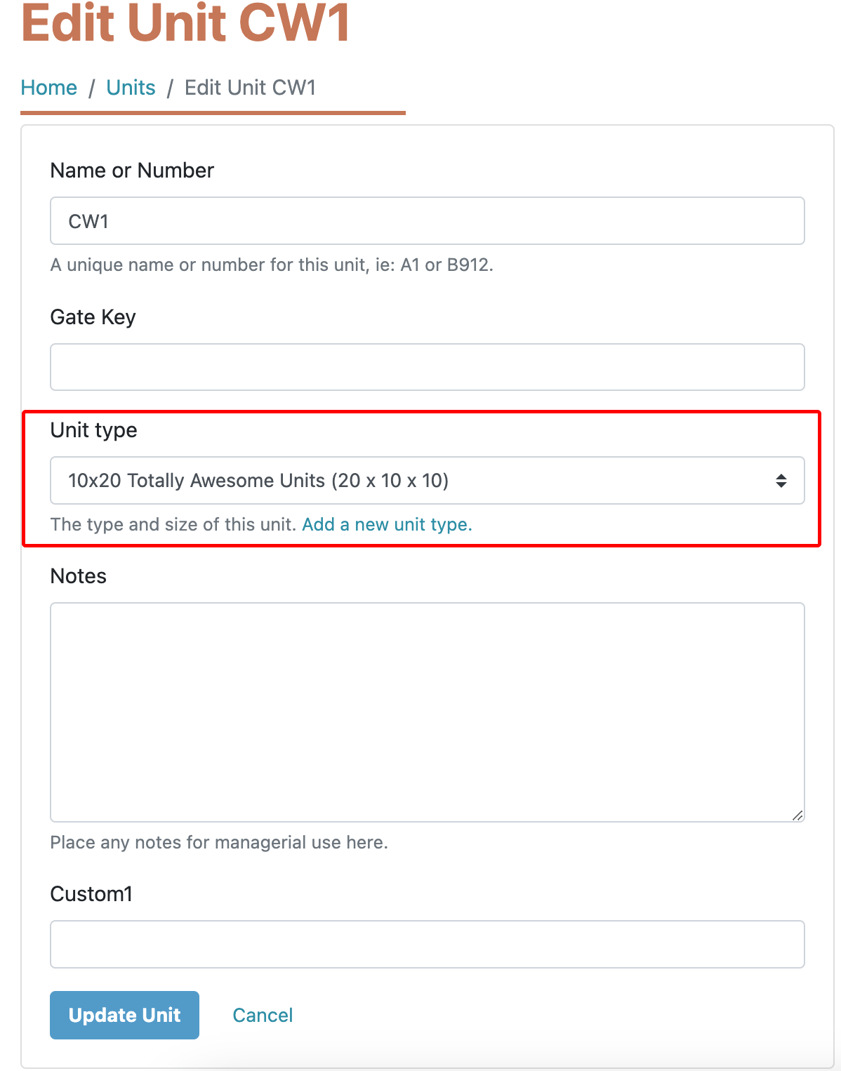Click into the empty Gate Key field

(x=427, y=367)
